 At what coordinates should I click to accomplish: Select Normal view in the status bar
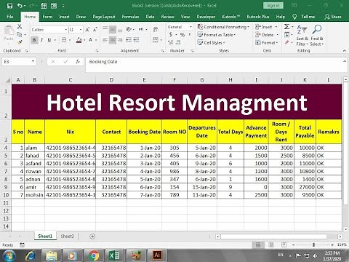coord(258,245)
